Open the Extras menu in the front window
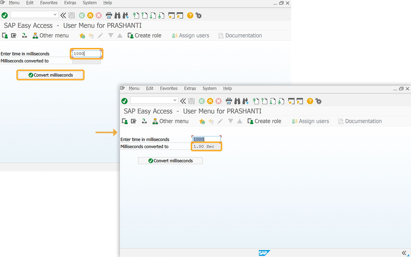This screenshot has height=257, width=411. (190, 88)
